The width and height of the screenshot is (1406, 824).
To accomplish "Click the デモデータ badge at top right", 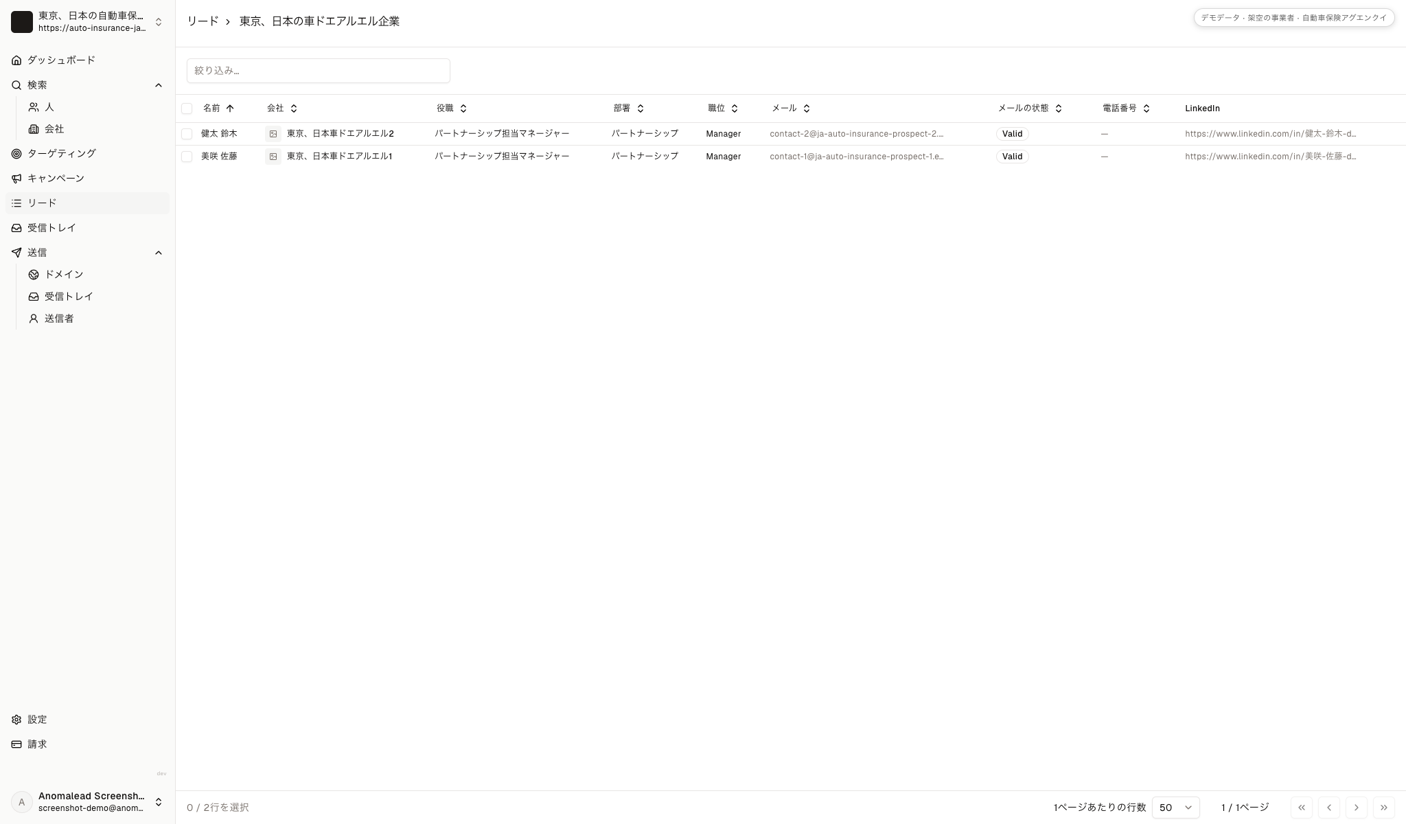I will pos(1294,18).
